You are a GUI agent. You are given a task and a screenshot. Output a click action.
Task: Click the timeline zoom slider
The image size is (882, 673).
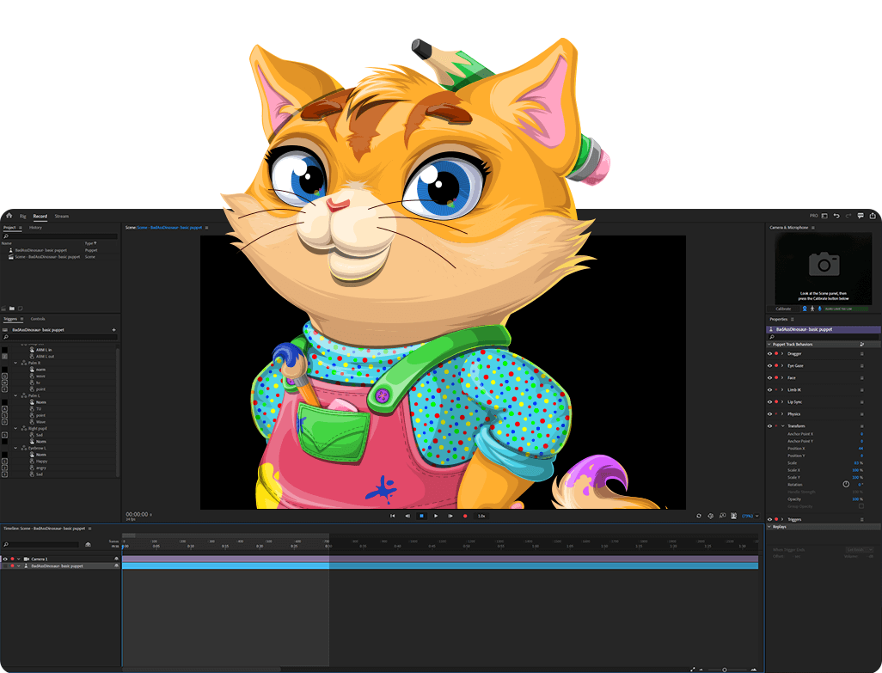click(724, 669)
